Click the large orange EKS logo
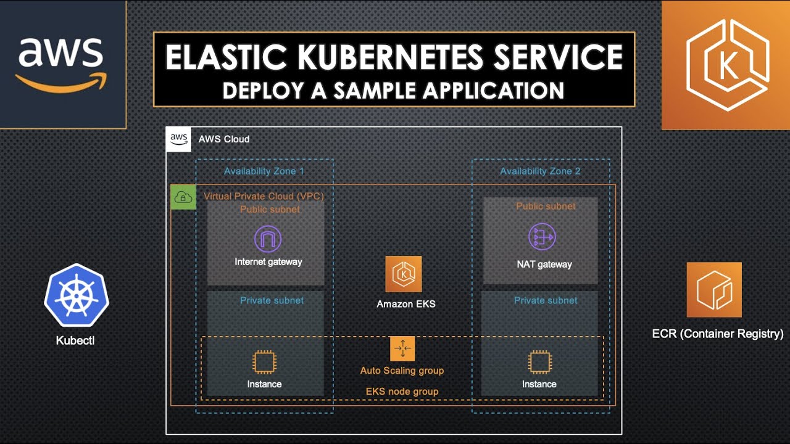The width and height of the screenshot is (790, 444). [x=726, y=65]
